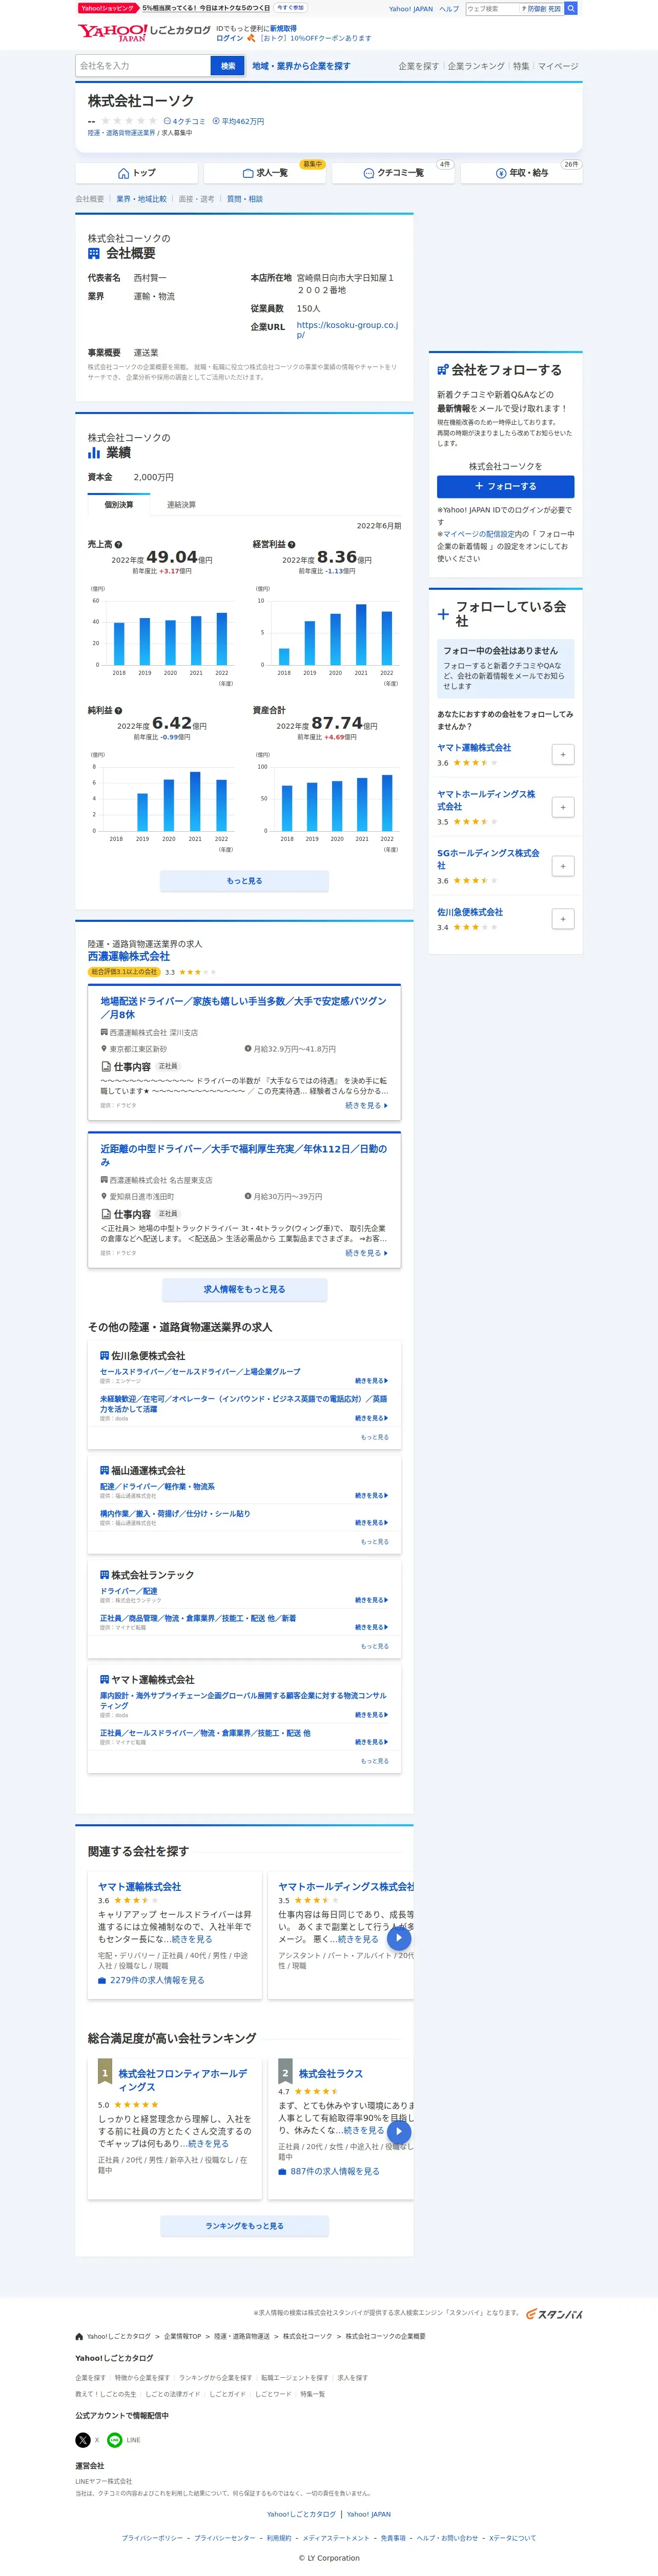The image size is (658, 2576).
Task: Click the マイページの配信設定 link
Action: click(x=479, y=534)
